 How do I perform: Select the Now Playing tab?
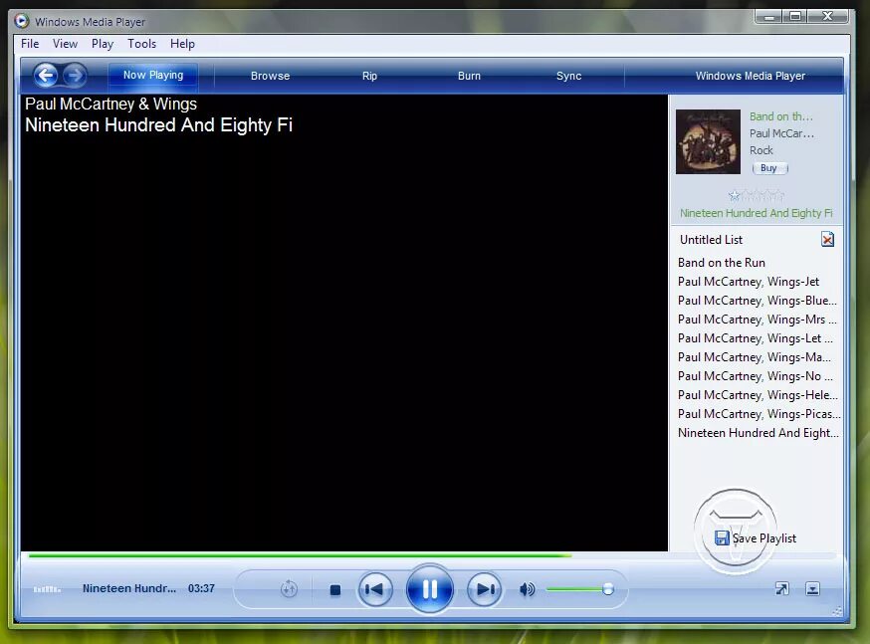tap(153, 75)
